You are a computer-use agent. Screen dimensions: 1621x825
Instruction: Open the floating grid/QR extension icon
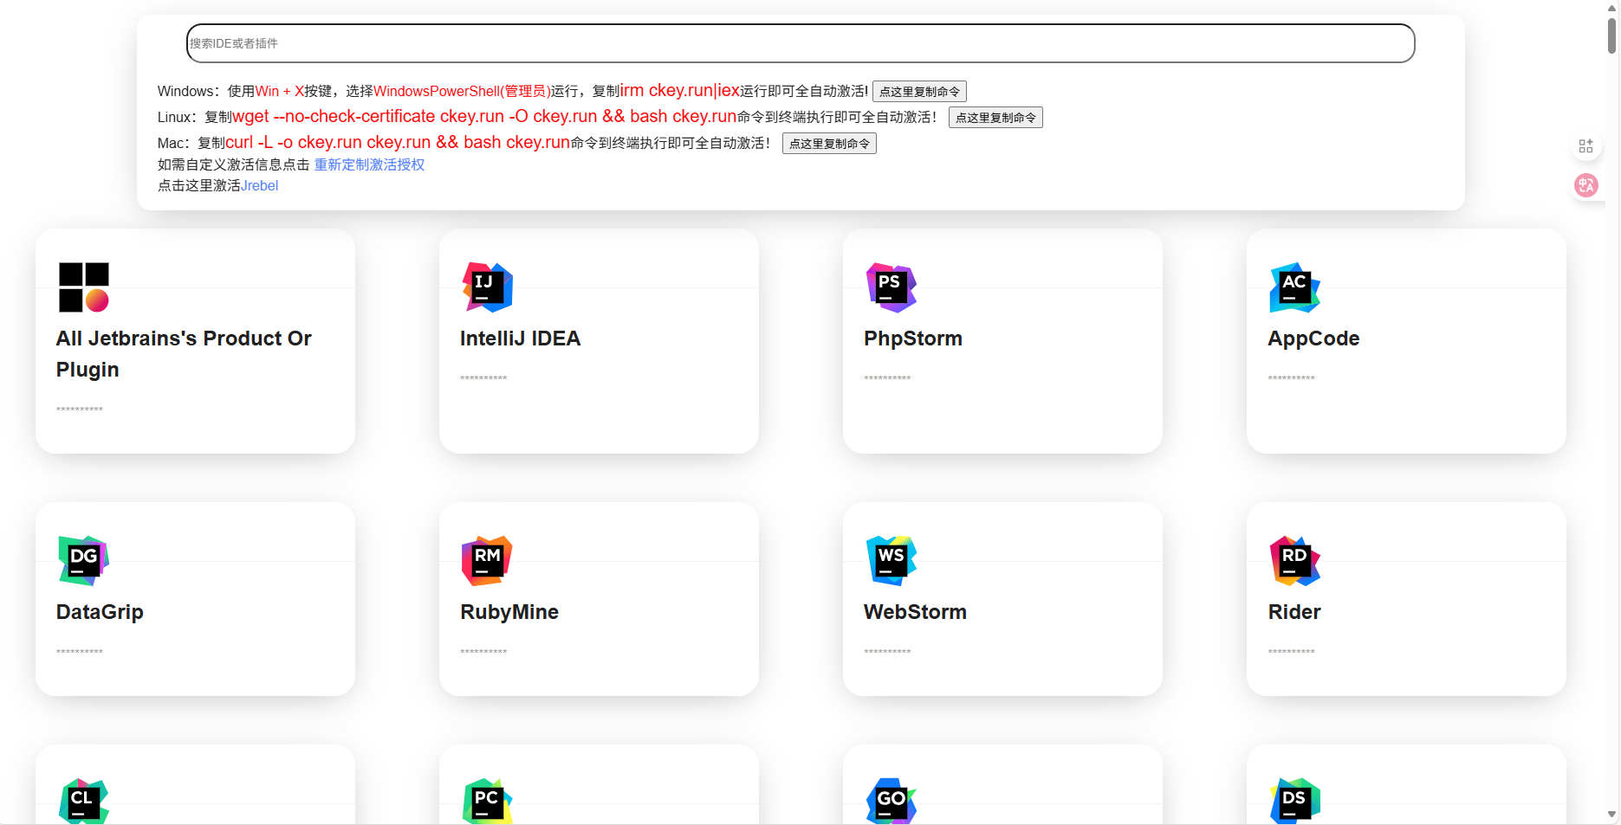[1585, 146]
